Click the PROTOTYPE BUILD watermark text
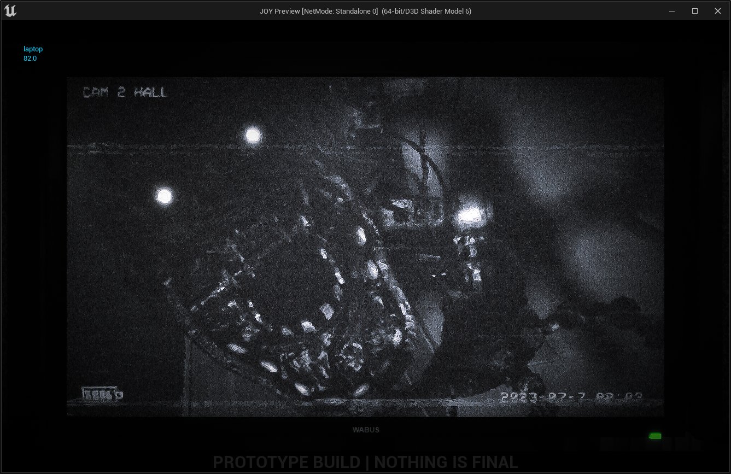Image resolution: width=731 pixels, height=474 pixels. (286, 463)
